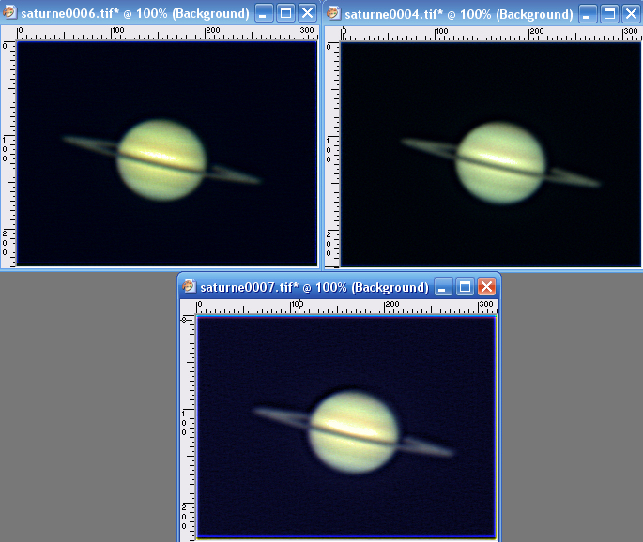Close the saturne0006.tif window
The image size is (643, 542).
click(307, 13)
